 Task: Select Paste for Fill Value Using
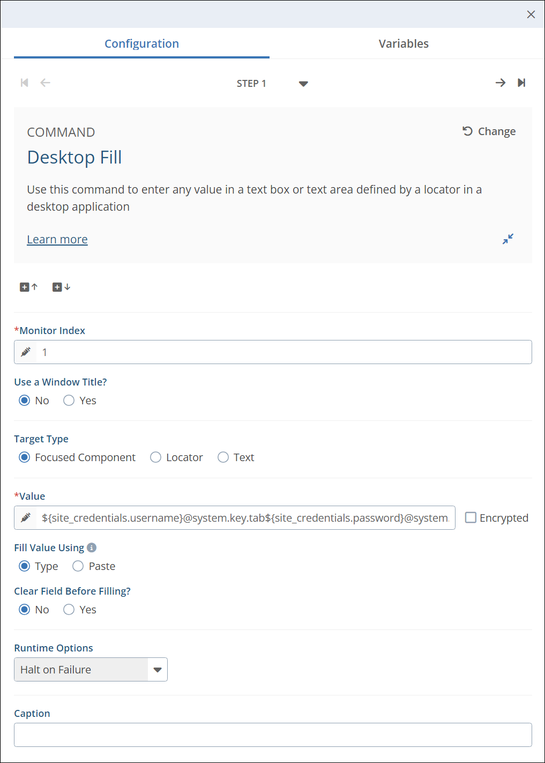click(78, 566)
